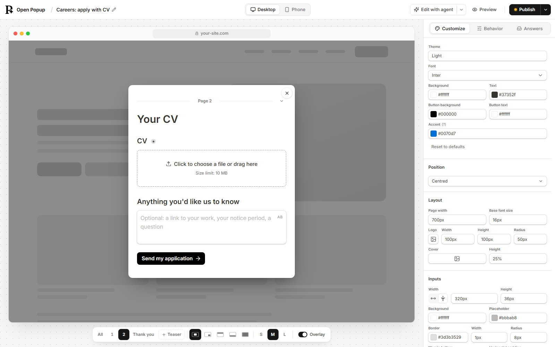This screenshot has height=347, width=555.
Task: Click the Cover height field 25%
Action: click(518, 259)
